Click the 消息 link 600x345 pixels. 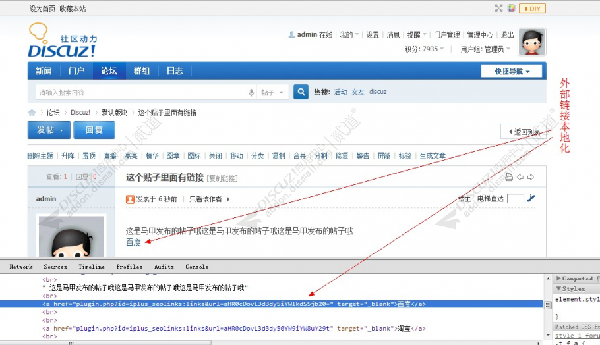tap(393, 35)
